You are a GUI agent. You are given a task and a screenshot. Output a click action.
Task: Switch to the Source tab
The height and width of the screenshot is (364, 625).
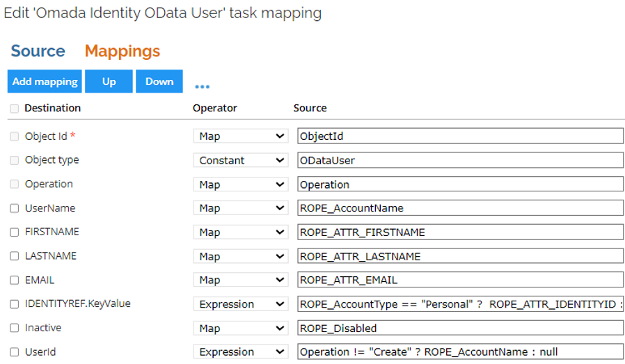pos(38,51)
